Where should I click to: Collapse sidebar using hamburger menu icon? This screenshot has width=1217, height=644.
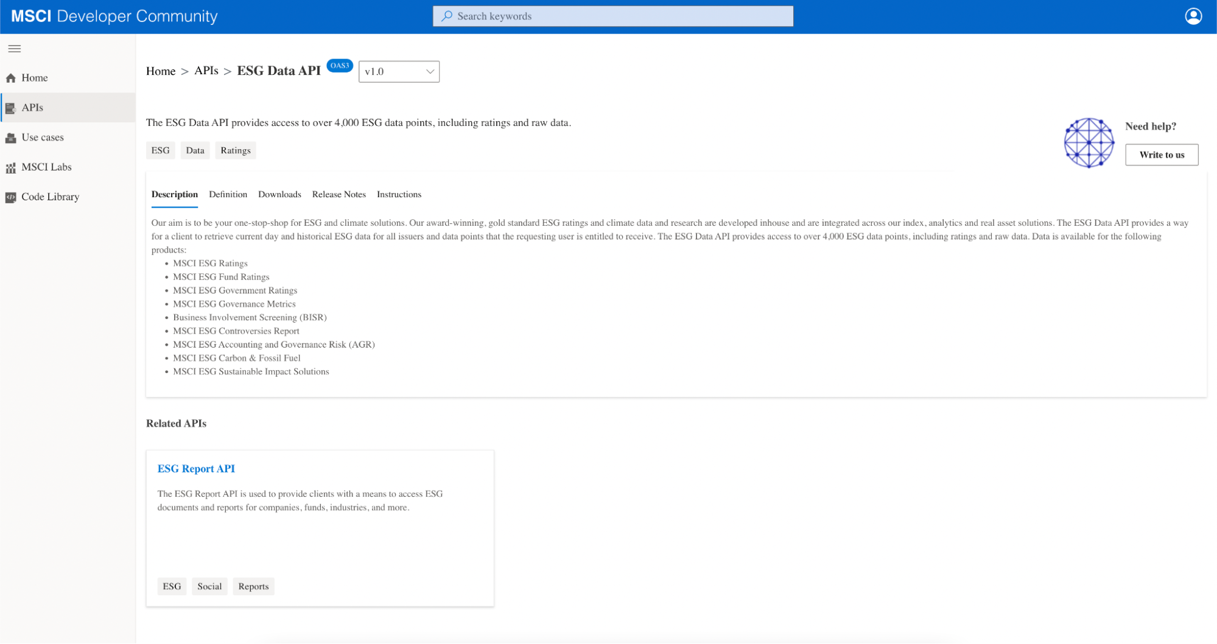coord(15,49)
